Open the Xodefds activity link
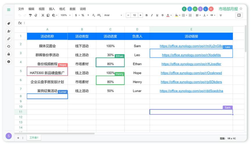The height and width of the screenshot is (145, 251). [x=191, y=55]
